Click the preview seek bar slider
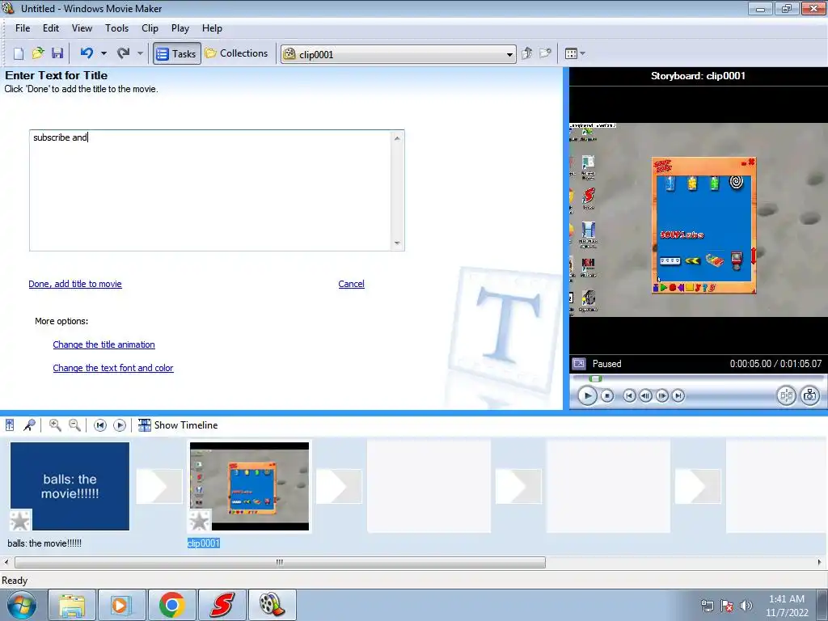 (596, 378)
